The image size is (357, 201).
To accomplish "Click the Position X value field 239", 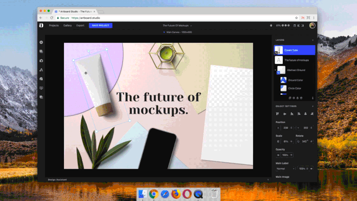I will (286, 128).
